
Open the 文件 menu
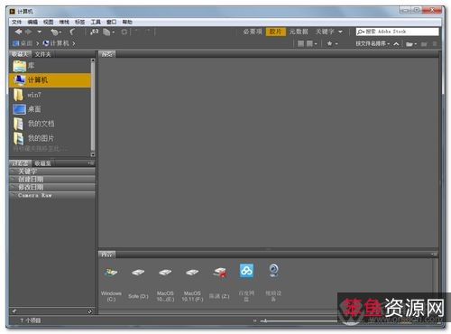(16, 22)
